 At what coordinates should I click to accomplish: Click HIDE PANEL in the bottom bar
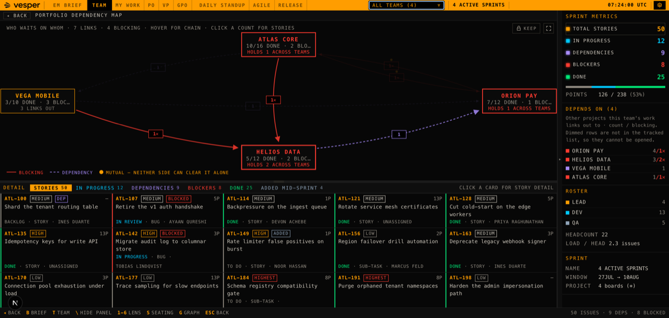(x=93, y=313)
